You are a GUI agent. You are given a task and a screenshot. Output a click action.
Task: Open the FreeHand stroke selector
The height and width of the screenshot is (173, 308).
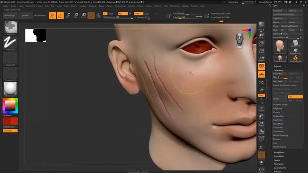[10, 43]
